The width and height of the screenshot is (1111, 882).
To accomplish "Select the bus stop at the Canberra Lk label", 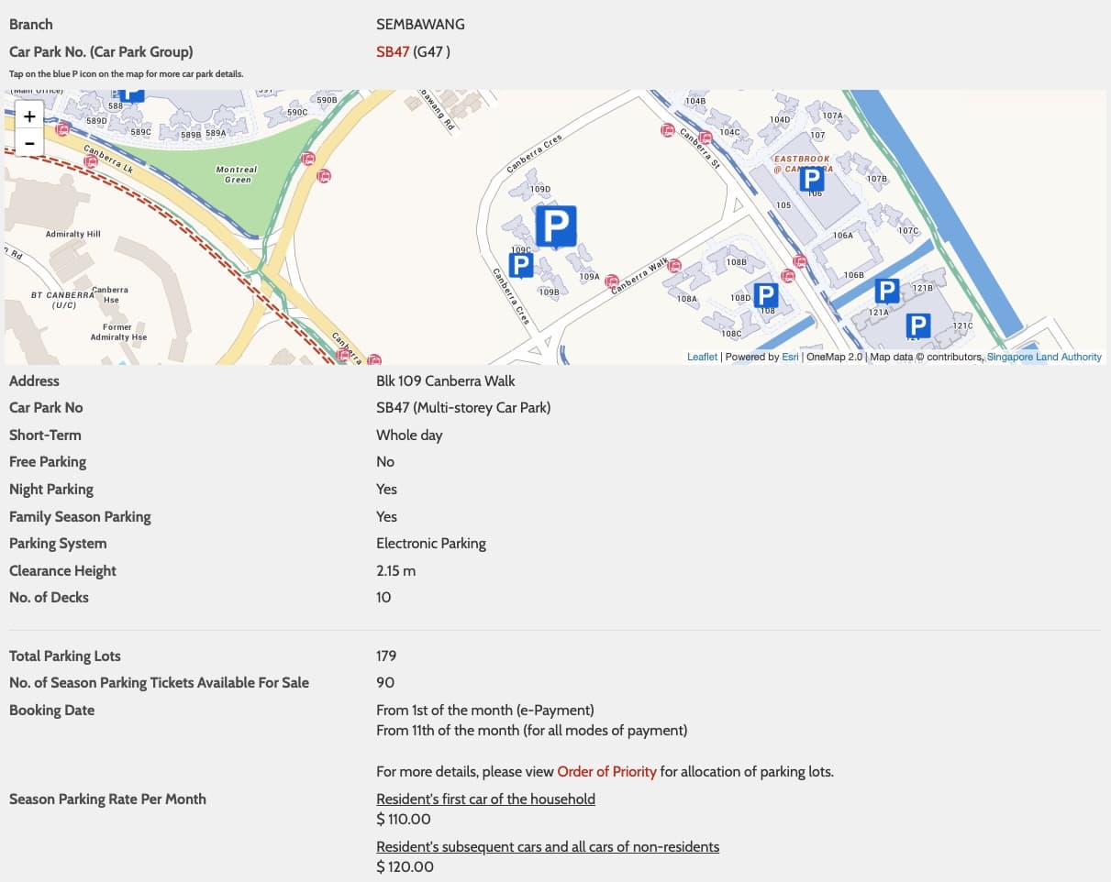I will [x=90, y=161].
